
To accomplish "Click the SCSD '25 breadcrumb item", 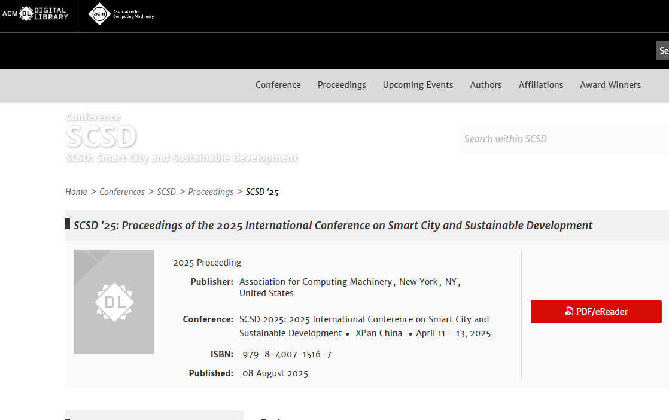I will pos(262,192).
